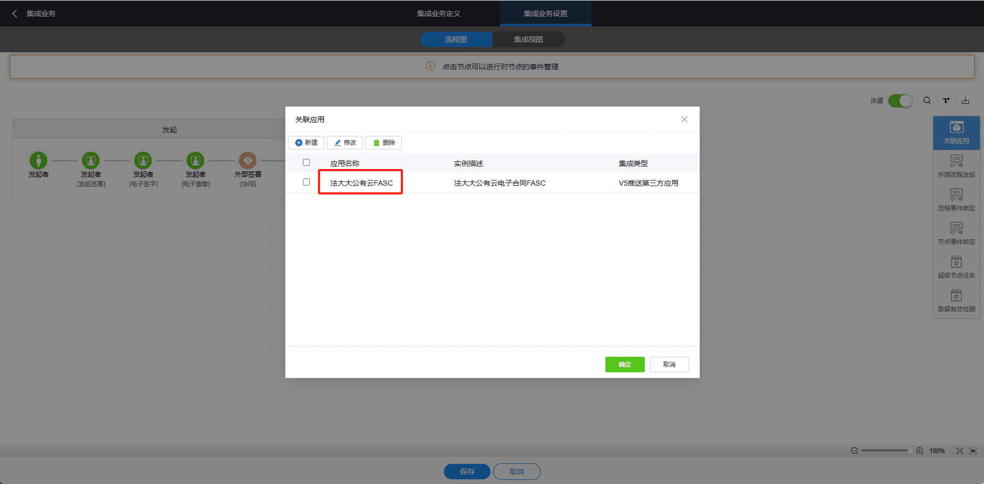Image resolution: width=984 pixels, height=484 pixels.
Task: Switch to the 集成业务设置 tab
Action: coord(545,13)
